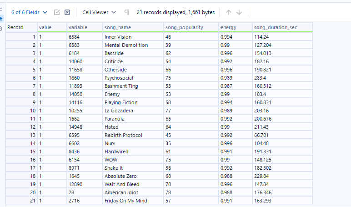Click the metadata view icon in left sidebar

pyautogui.click(x=1, y=19)
